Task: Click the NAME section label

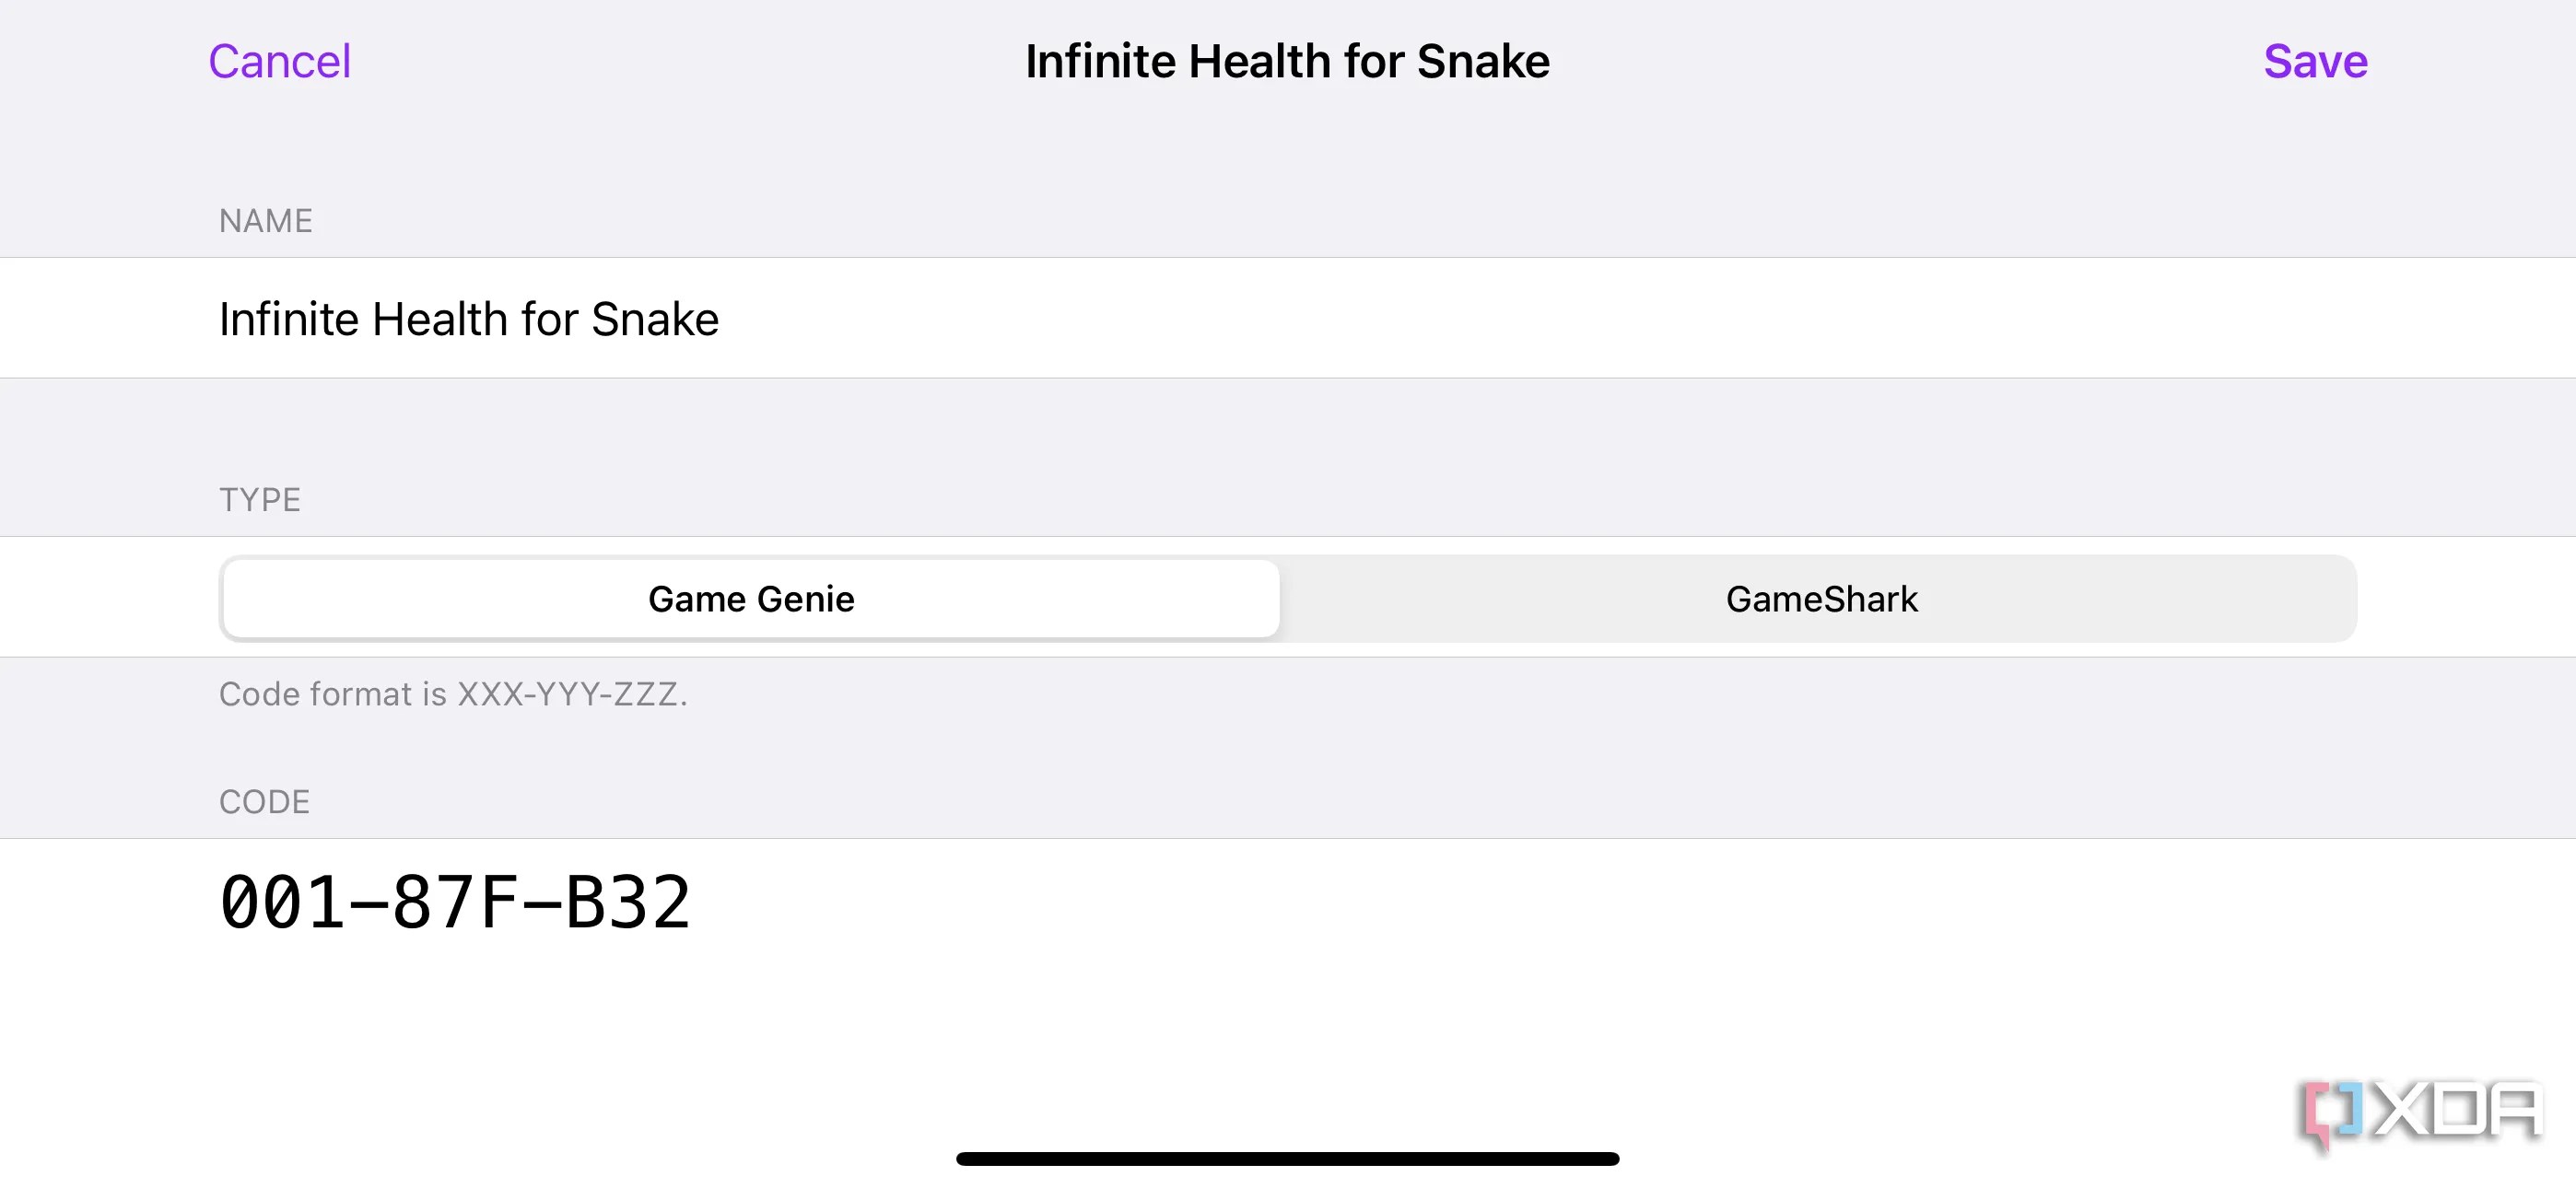Action: 265,220
